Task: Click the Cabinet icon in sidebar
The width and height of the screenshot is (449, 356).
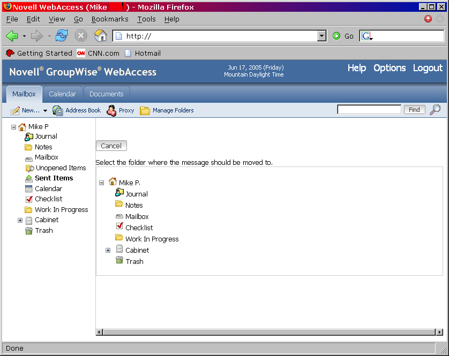Action: tap(28, 221)
